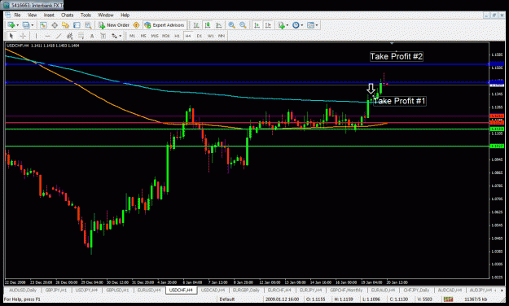Toggle Expert Advisors on or off
This screenshot has width=509, height=306.
(165, 25)
